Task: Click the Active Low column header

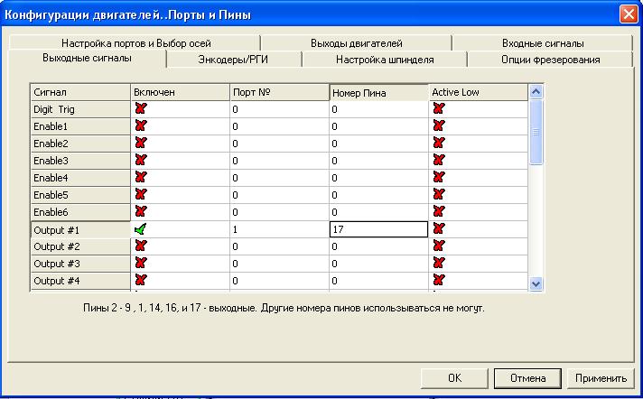Action: 478,92
